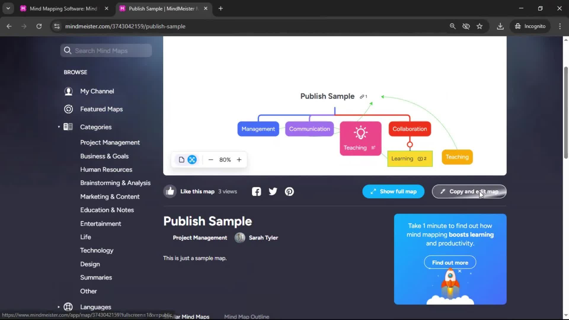Open the Other category
Viewport: 569px width, 320px height.
(88, 291)
